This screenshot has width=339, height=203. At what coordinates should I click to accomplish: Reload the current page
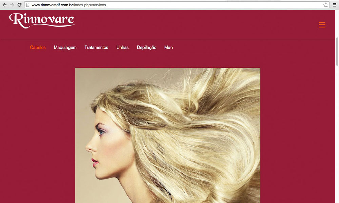click(x=19, y=5)
